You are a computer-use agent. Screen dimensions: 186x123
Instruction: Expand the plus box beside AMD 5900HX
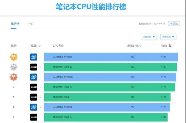pyautogui.click(x=41, y=67)
